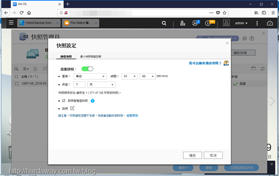
Task: Close the Hybrid Backup Sync taskbar tab
Action: tap(58, 23)
